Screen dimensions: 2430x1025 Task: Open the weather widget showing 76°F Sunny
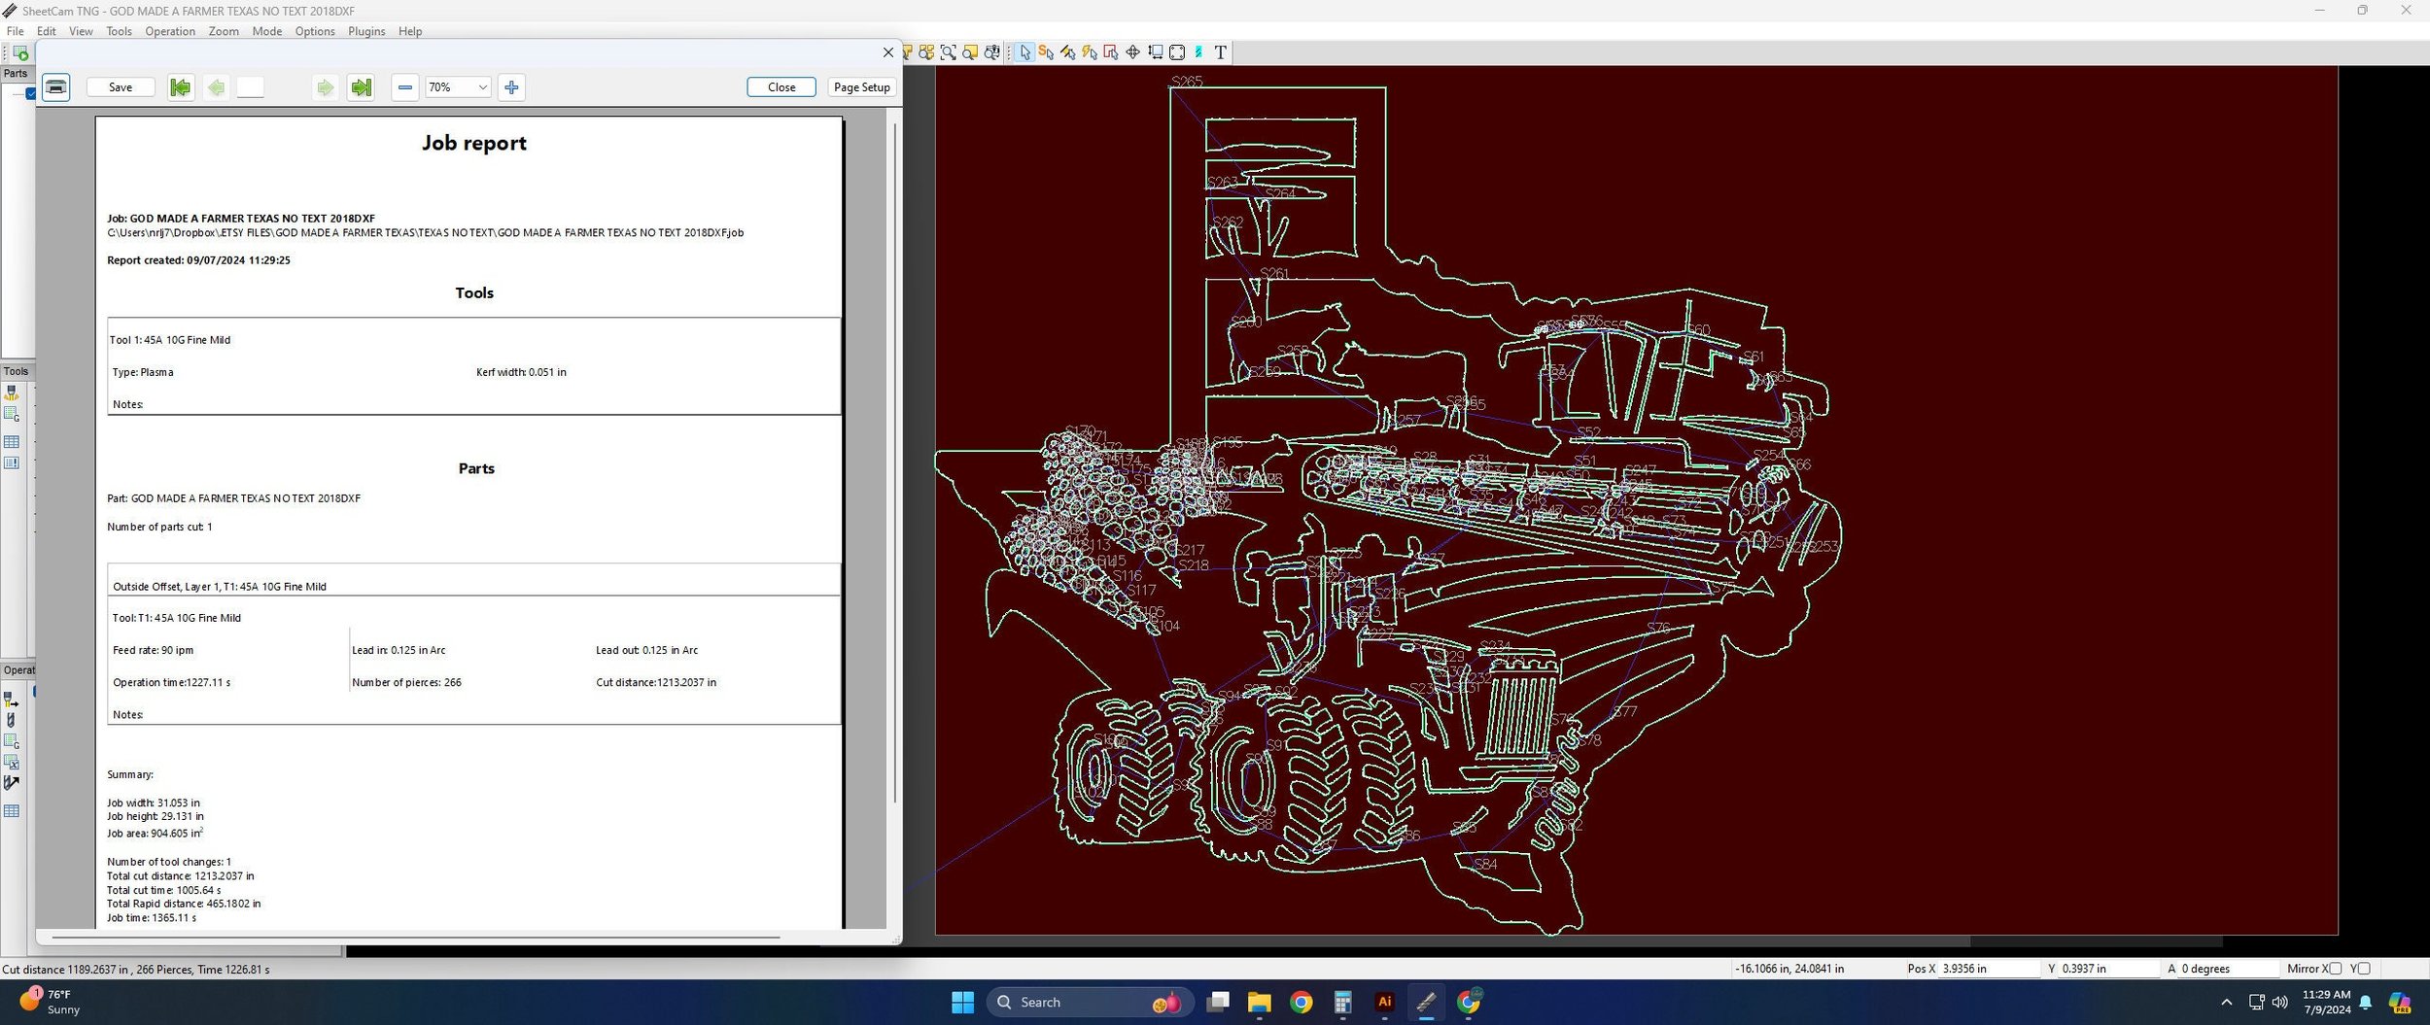coord(49,1002)
